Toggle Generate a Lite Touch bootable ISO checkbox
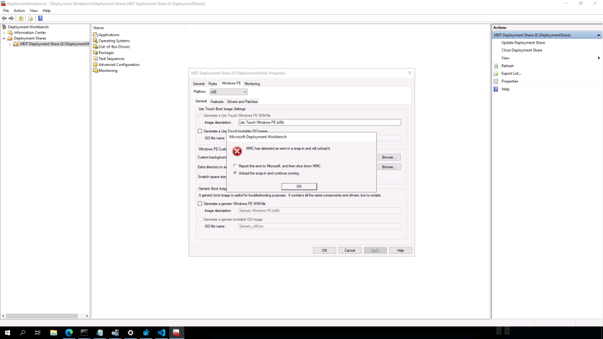 (x=200, y=131)
